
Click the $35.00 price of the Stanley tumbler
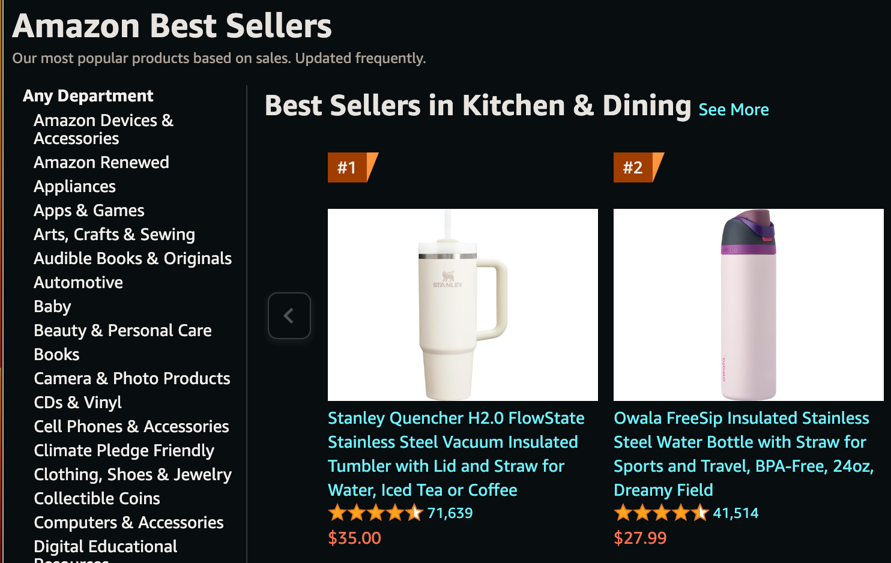point(354,538)
